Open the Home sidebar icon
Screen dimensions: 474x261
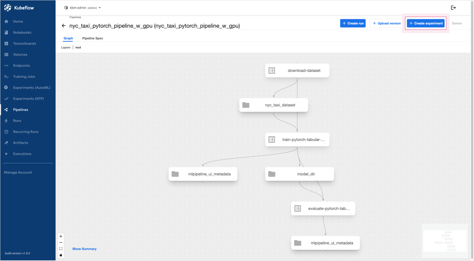click(6, 21)
